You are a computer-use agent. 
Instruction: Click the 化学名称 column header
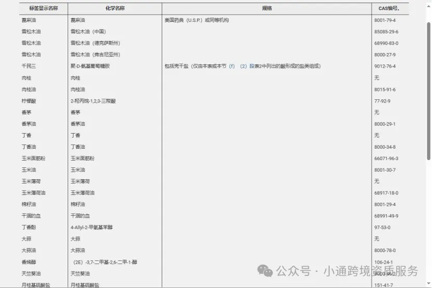tap(115, 8)
